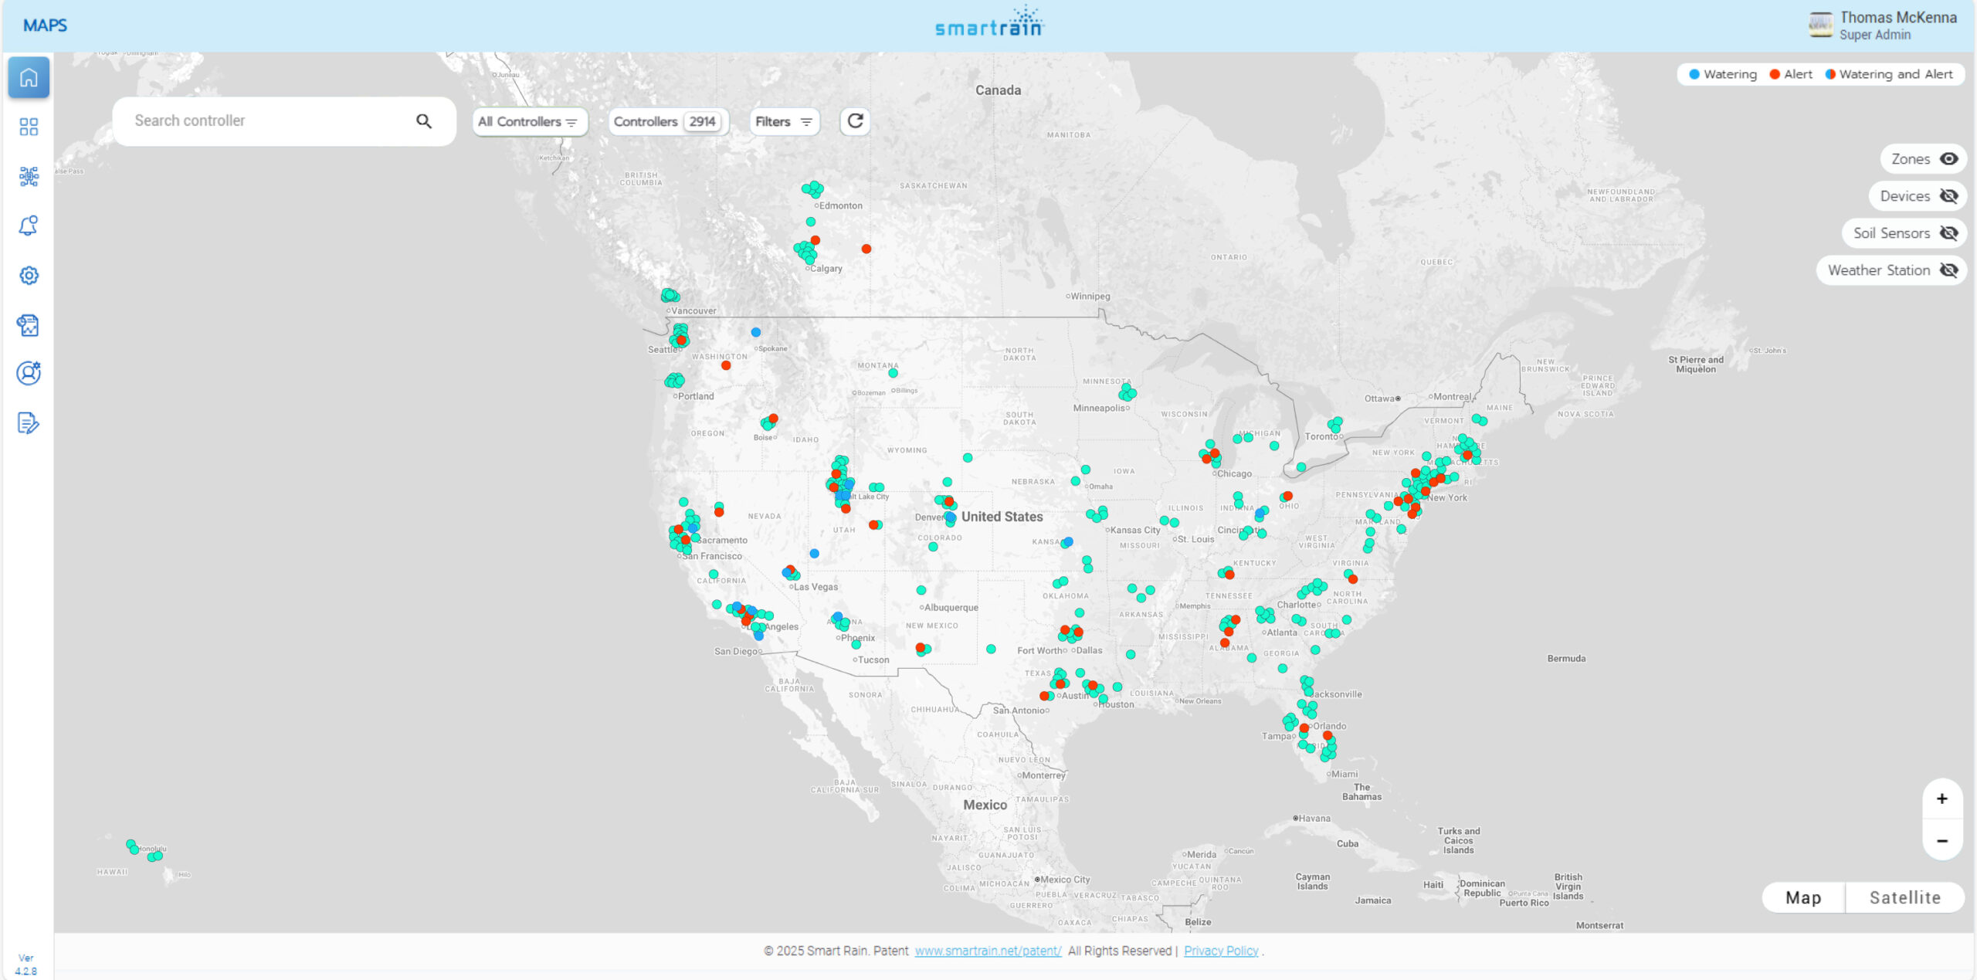1977x980 pixels.
Task: Click the refresh map icon
Action: coord(855,121)
